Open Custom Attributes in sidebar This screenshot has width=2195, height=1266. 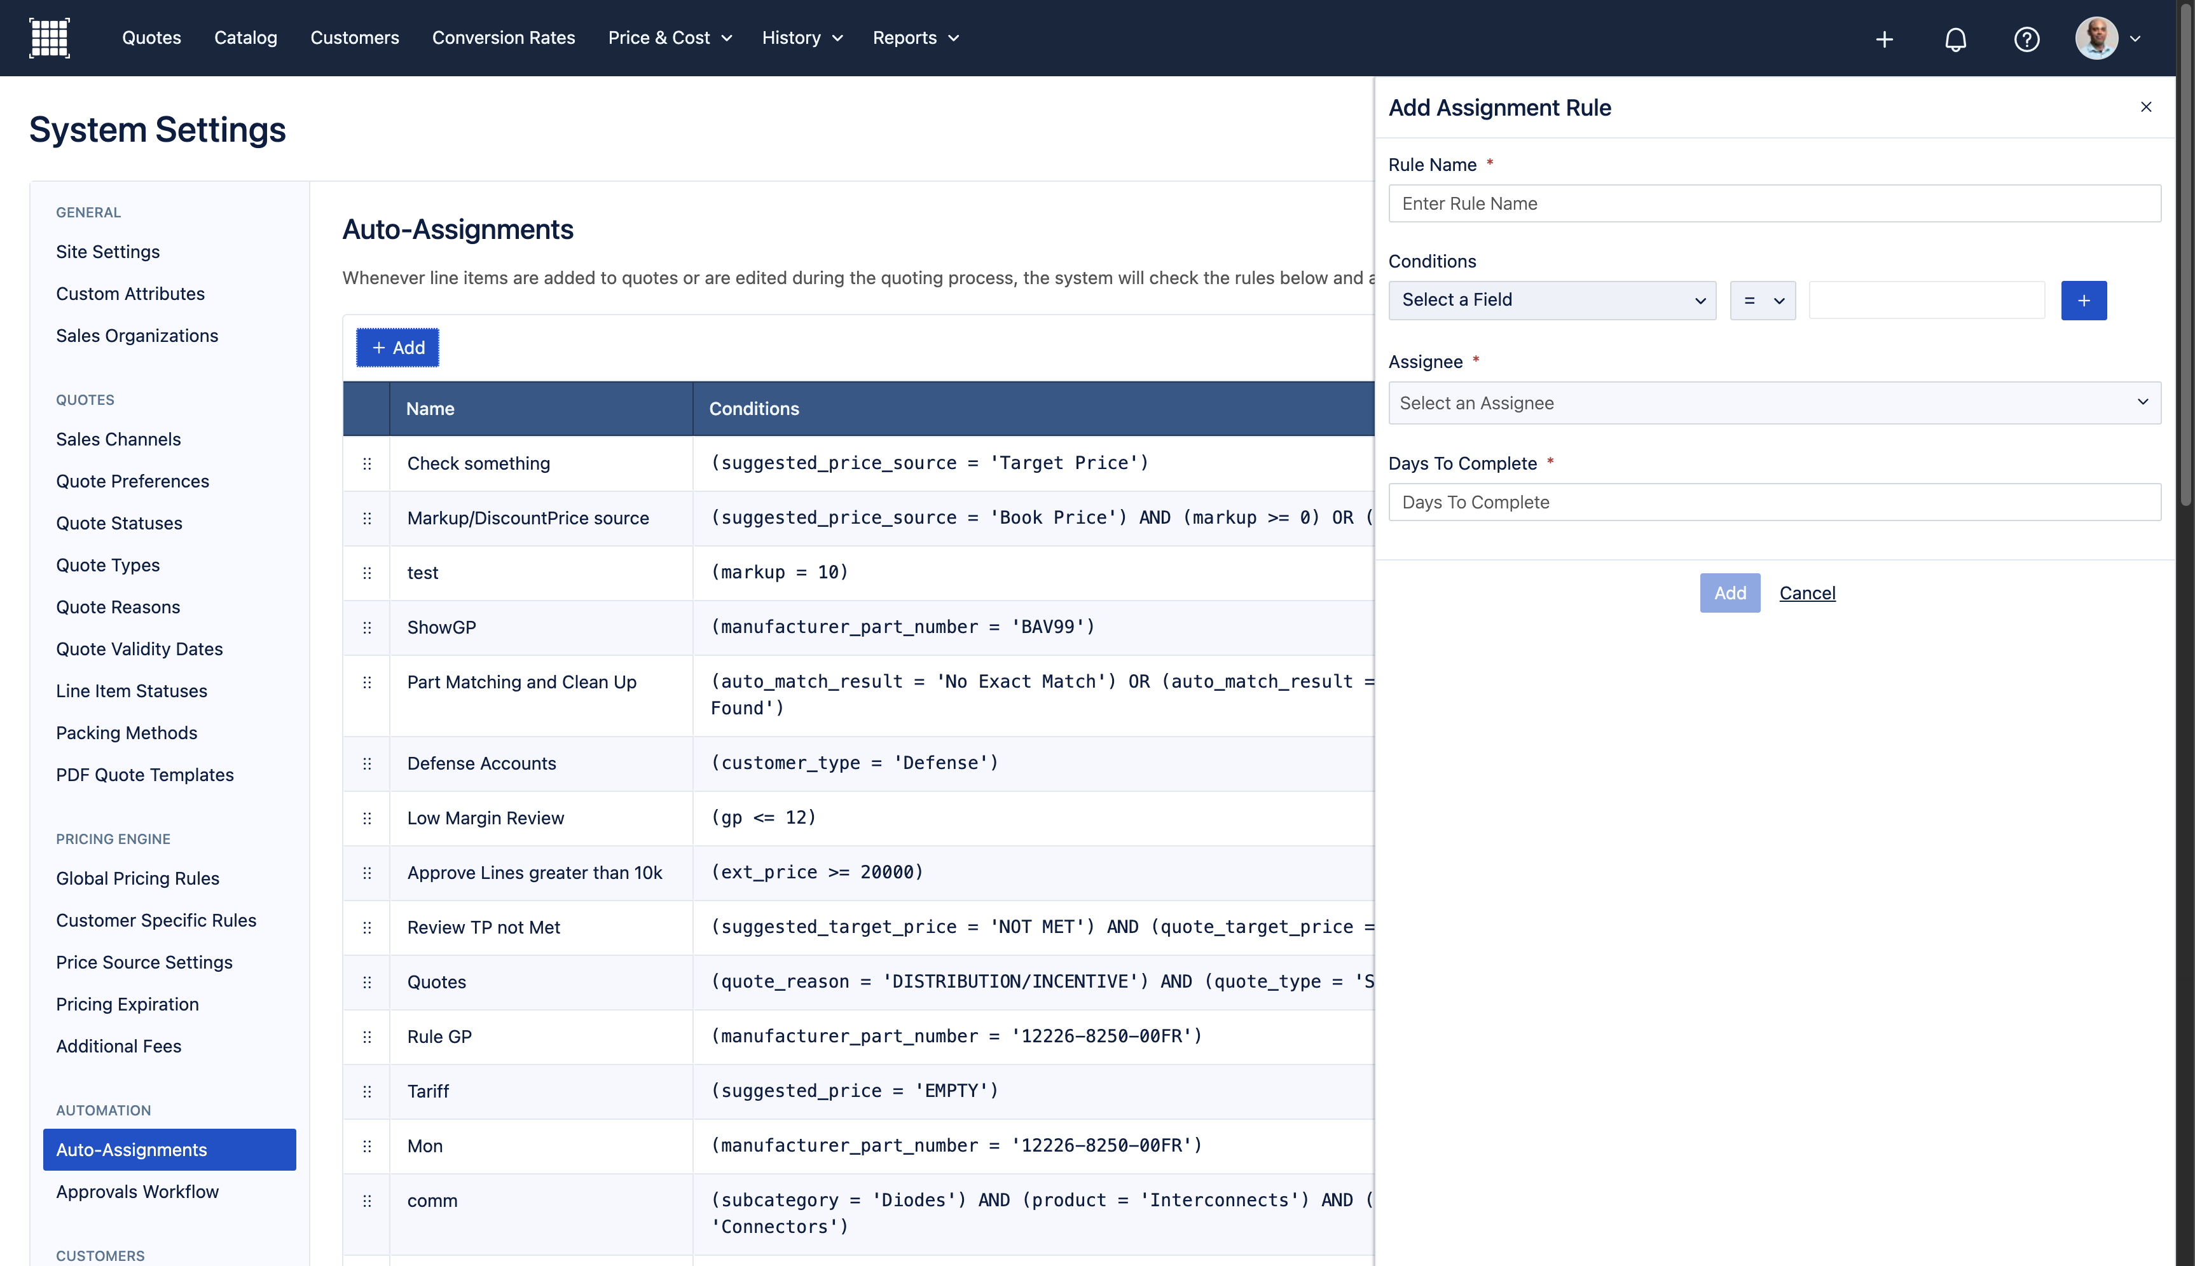(130, 294)
